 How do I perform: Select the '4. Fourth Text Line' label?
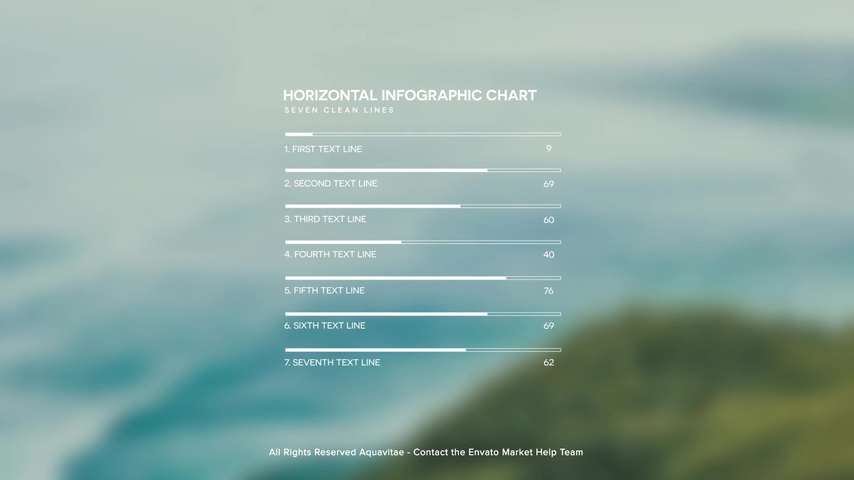pyautogui.click(x=330, y=254)
